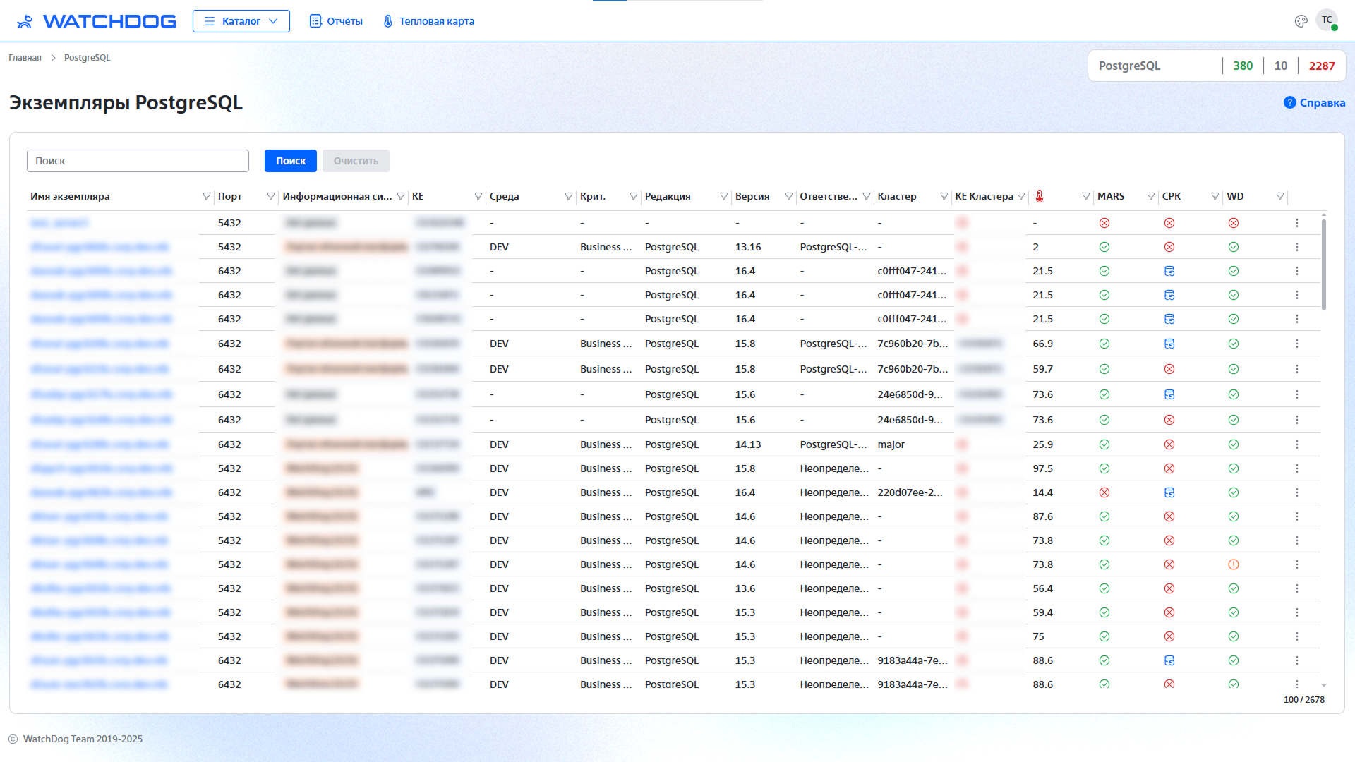Open the Справка help icon
This screenshot has height=762, width=1355.
(x=1289, y=102)
